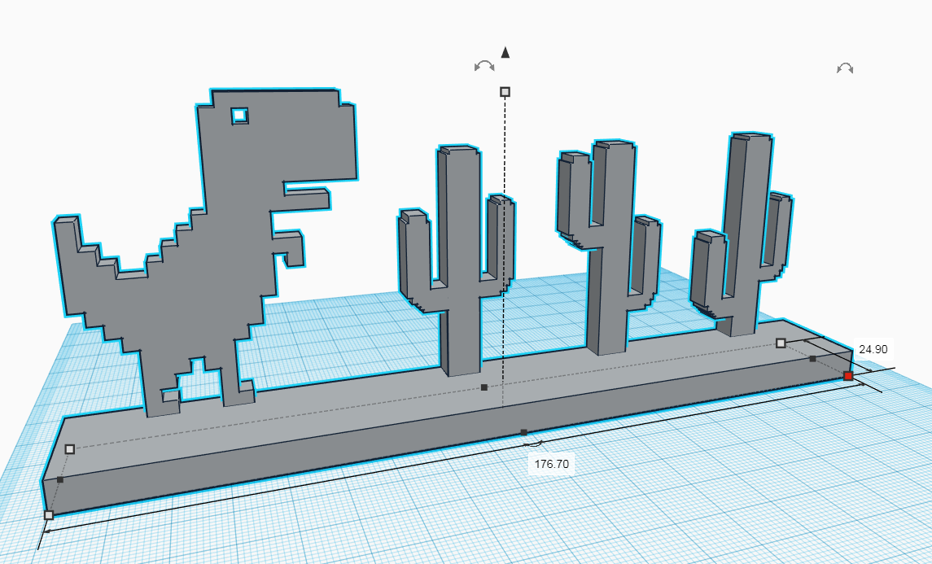Click the 176.70 length dimension value

click(552, 464)
